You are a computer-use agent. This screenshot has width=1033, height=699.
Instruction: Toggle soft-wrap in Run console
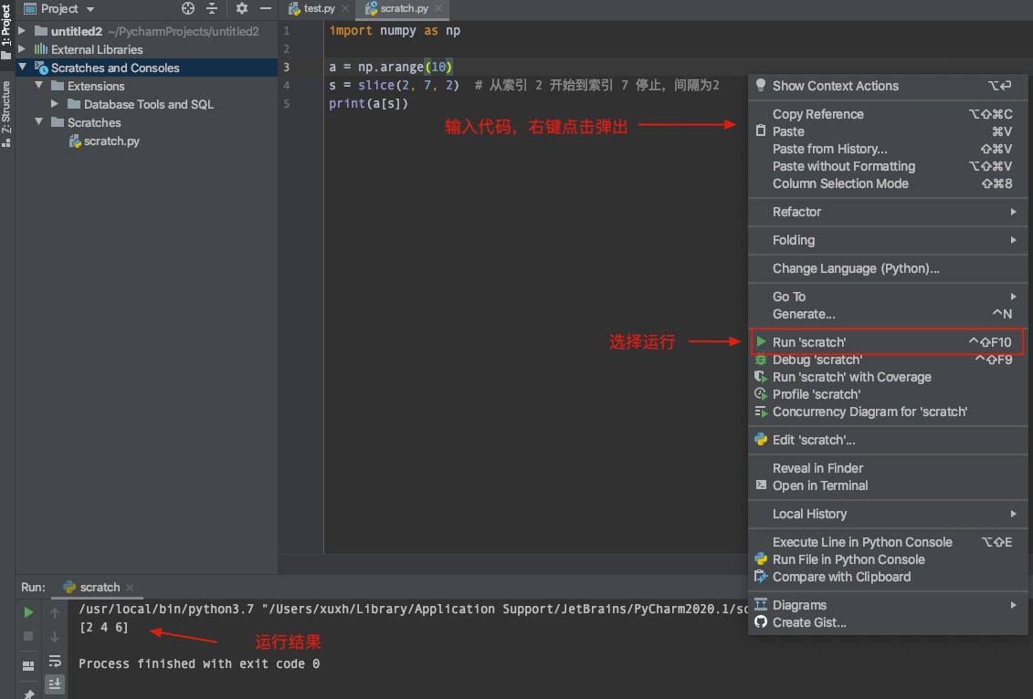tap(55, 661)
